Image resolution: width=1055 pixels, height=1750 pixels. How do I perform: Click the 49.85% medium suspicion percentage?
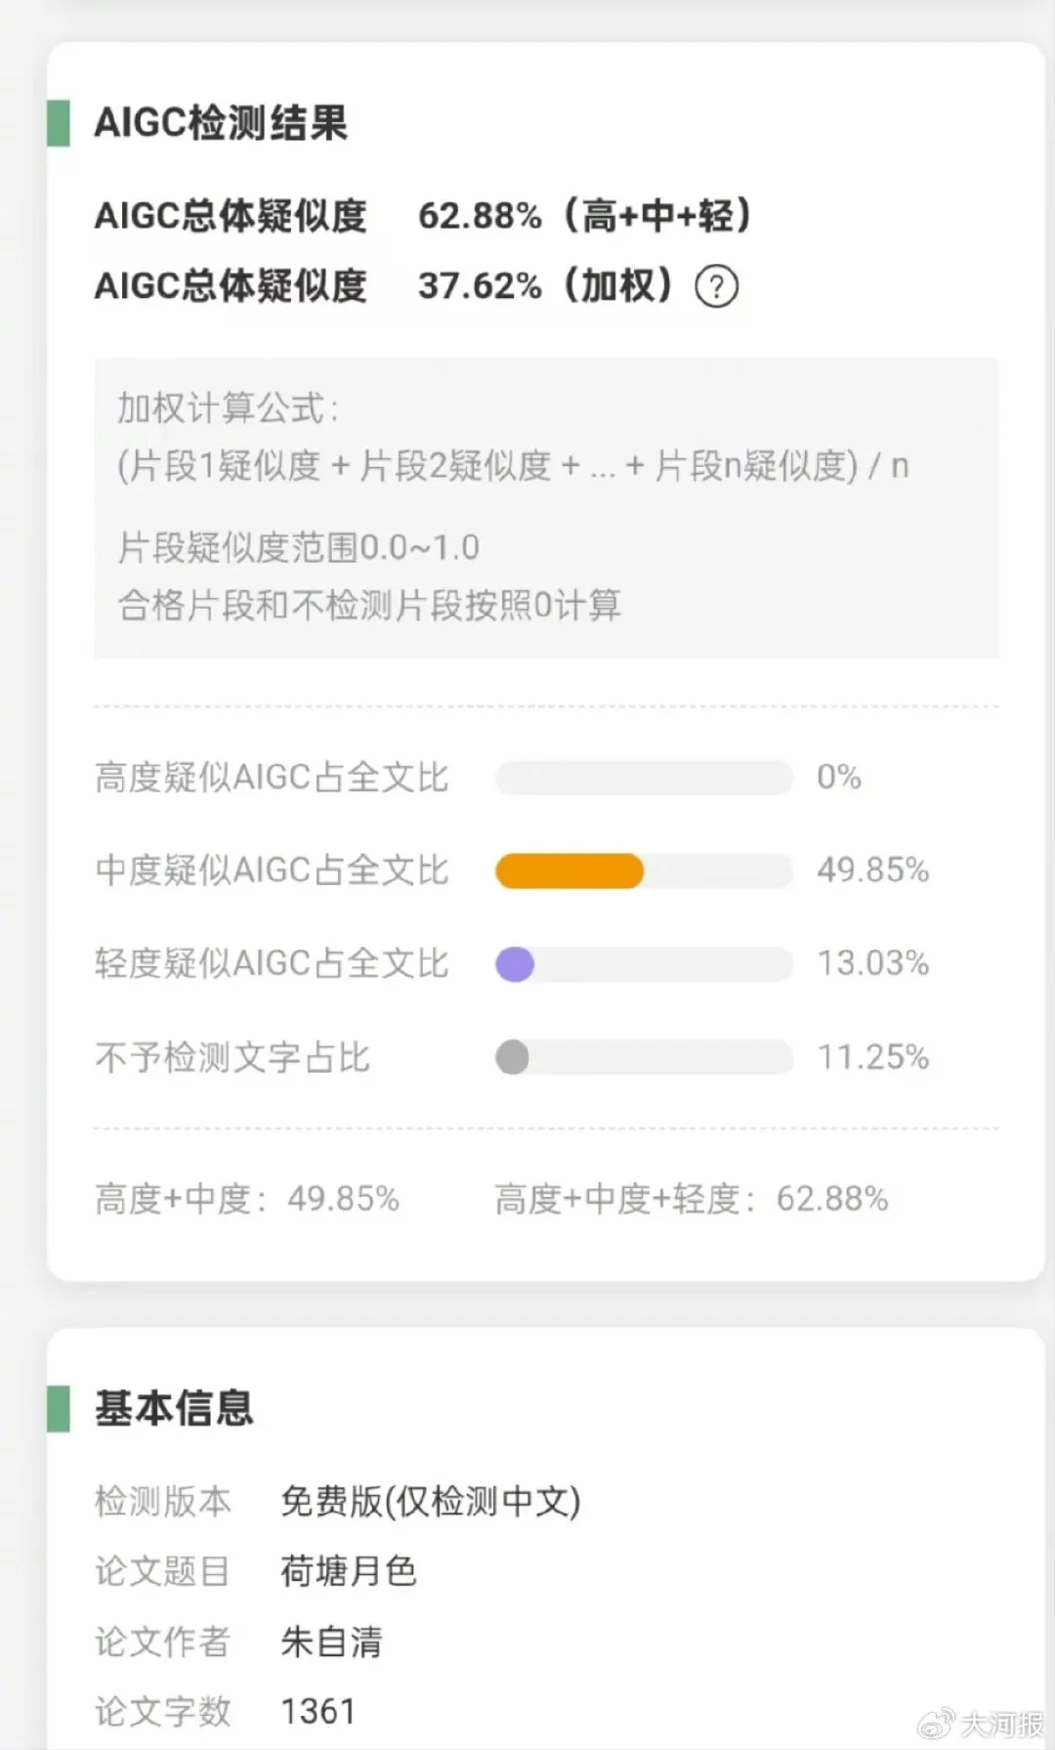pos(872,870)
